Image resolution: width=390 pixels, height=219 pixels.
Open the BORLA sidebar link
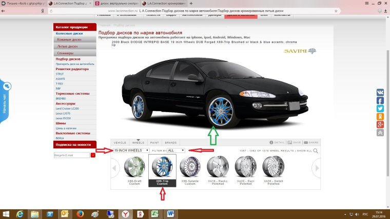pyautogui.click(x=60, y=138)
